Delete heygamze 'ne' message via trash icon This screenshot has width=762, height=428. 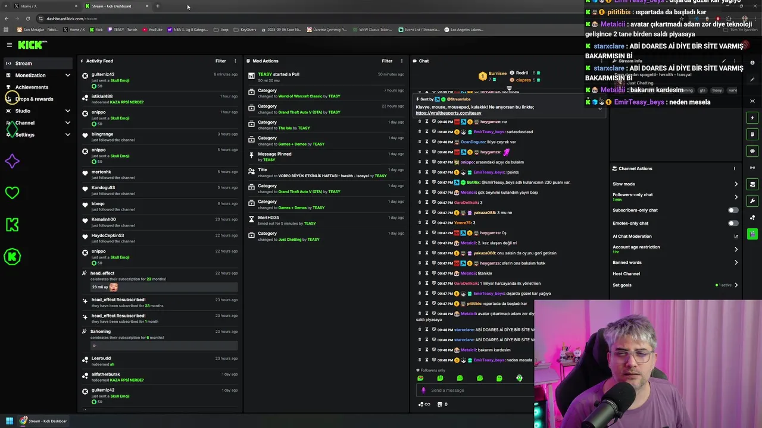tap(420, 122)
